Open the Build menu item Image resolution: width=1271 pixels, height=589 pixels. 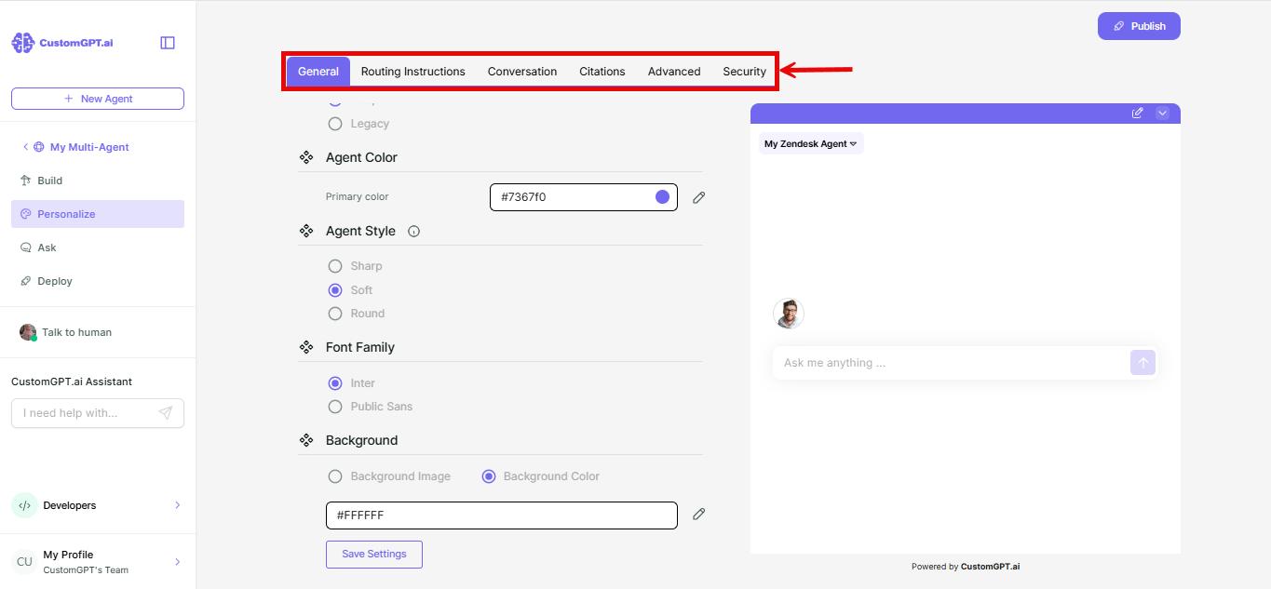pos(98,181)
